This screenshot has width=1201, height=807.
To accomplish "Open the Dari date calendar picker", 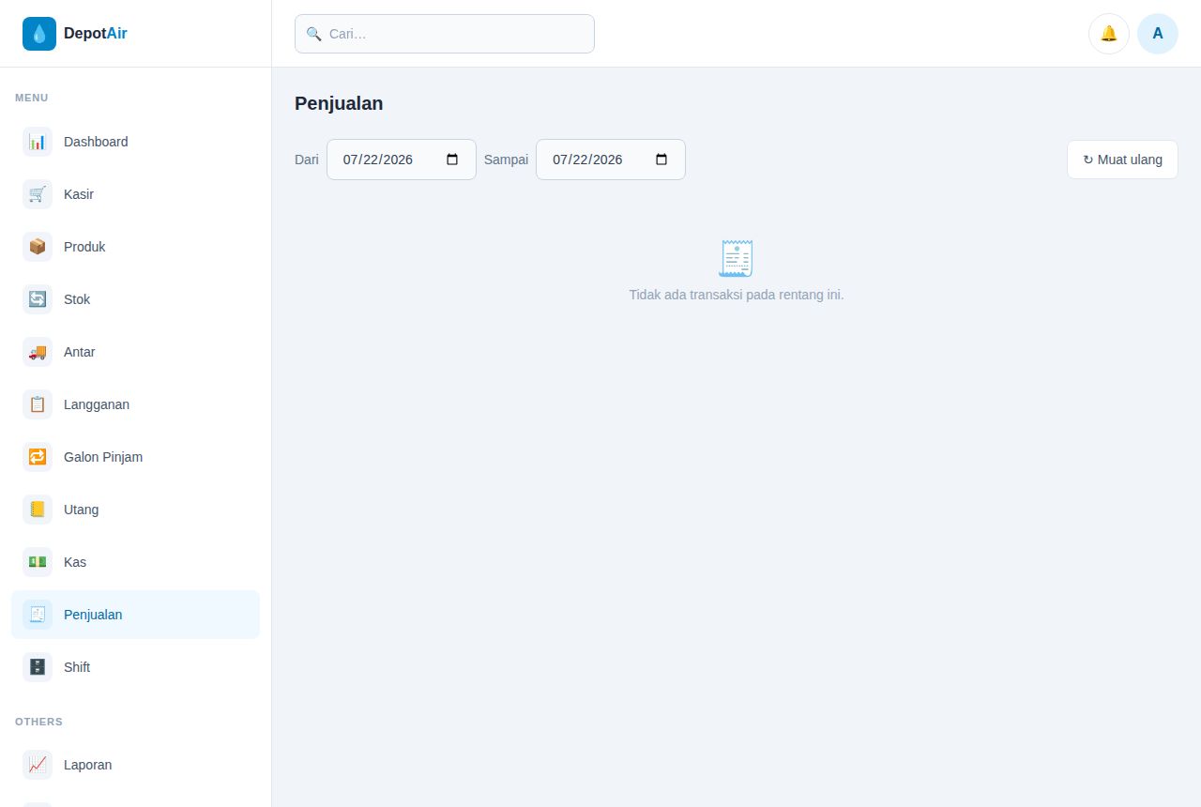I will (452, 160).
